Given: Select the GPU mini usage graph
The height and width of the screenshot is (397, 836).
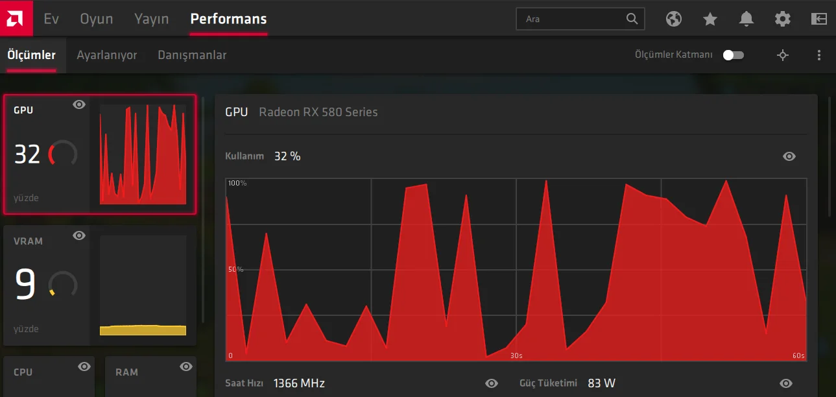Looking at the screenshot, I should point(143,154).
